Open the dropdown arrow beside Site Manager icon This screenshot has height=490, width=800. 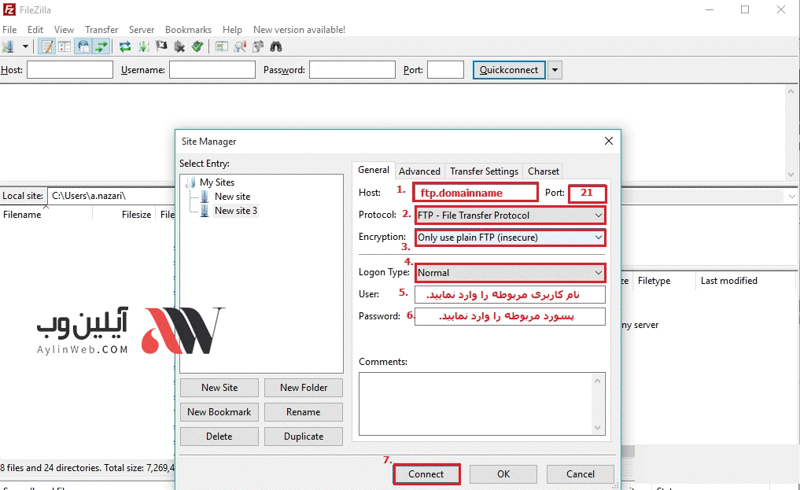(x=25, y=47)
